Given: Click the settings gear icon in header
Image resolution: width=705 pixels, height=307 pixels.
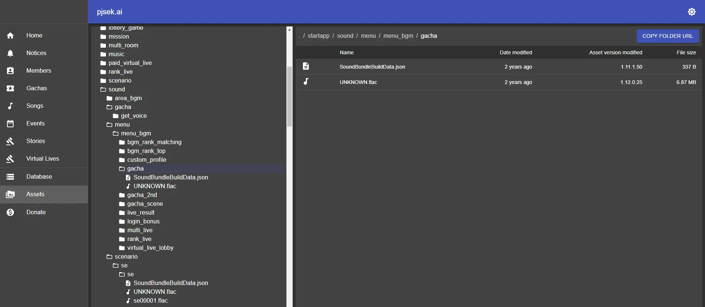Looking at the screenshot, I should [x=691, y=12].
